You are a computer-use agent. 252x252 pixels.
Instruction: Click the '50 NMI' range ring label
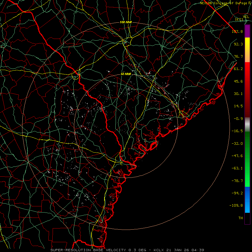coord(126,74)
